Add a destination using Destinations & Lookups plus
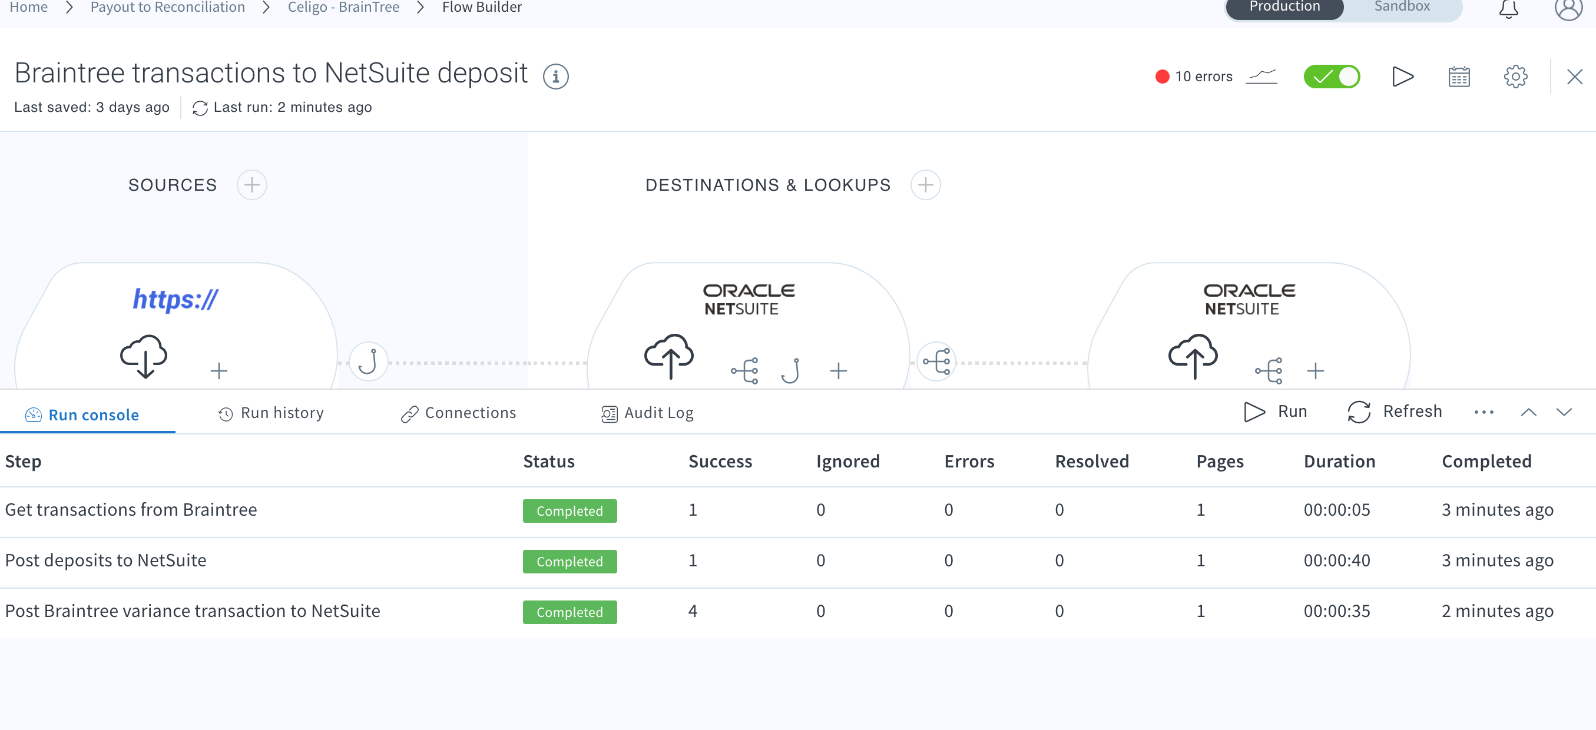 [x=926, y=184]
